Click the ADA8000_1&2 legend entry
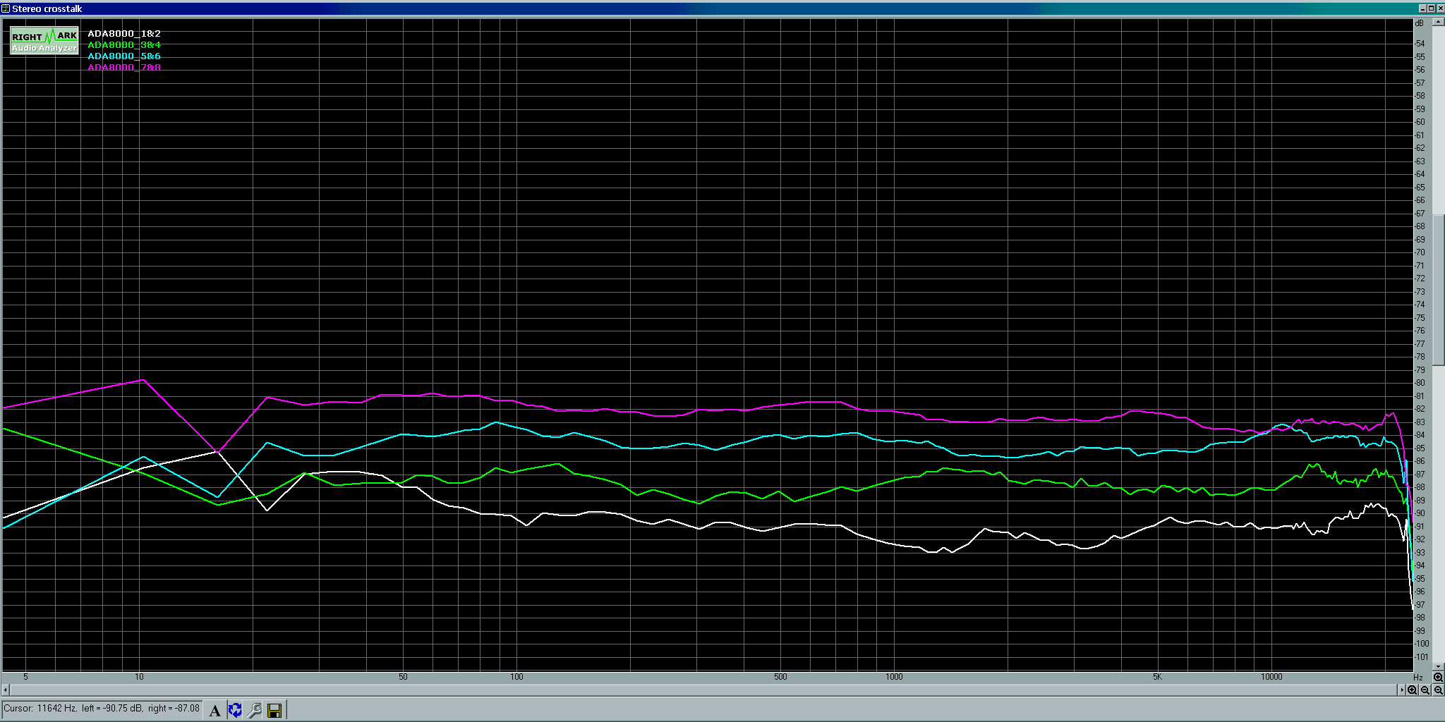 pyautogui.click(x=124, y=34)
